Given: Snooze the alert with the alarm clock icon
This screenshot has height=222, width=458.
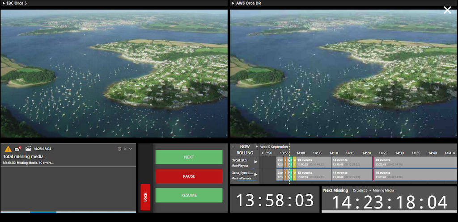Looking at the screenshot, I should pos(119,149).
